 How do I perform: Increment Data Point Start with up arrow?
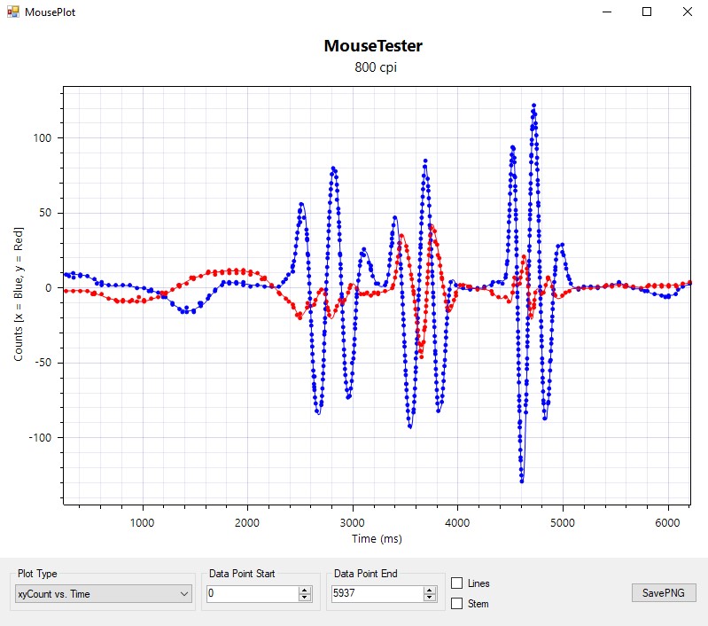pos(305,591)
